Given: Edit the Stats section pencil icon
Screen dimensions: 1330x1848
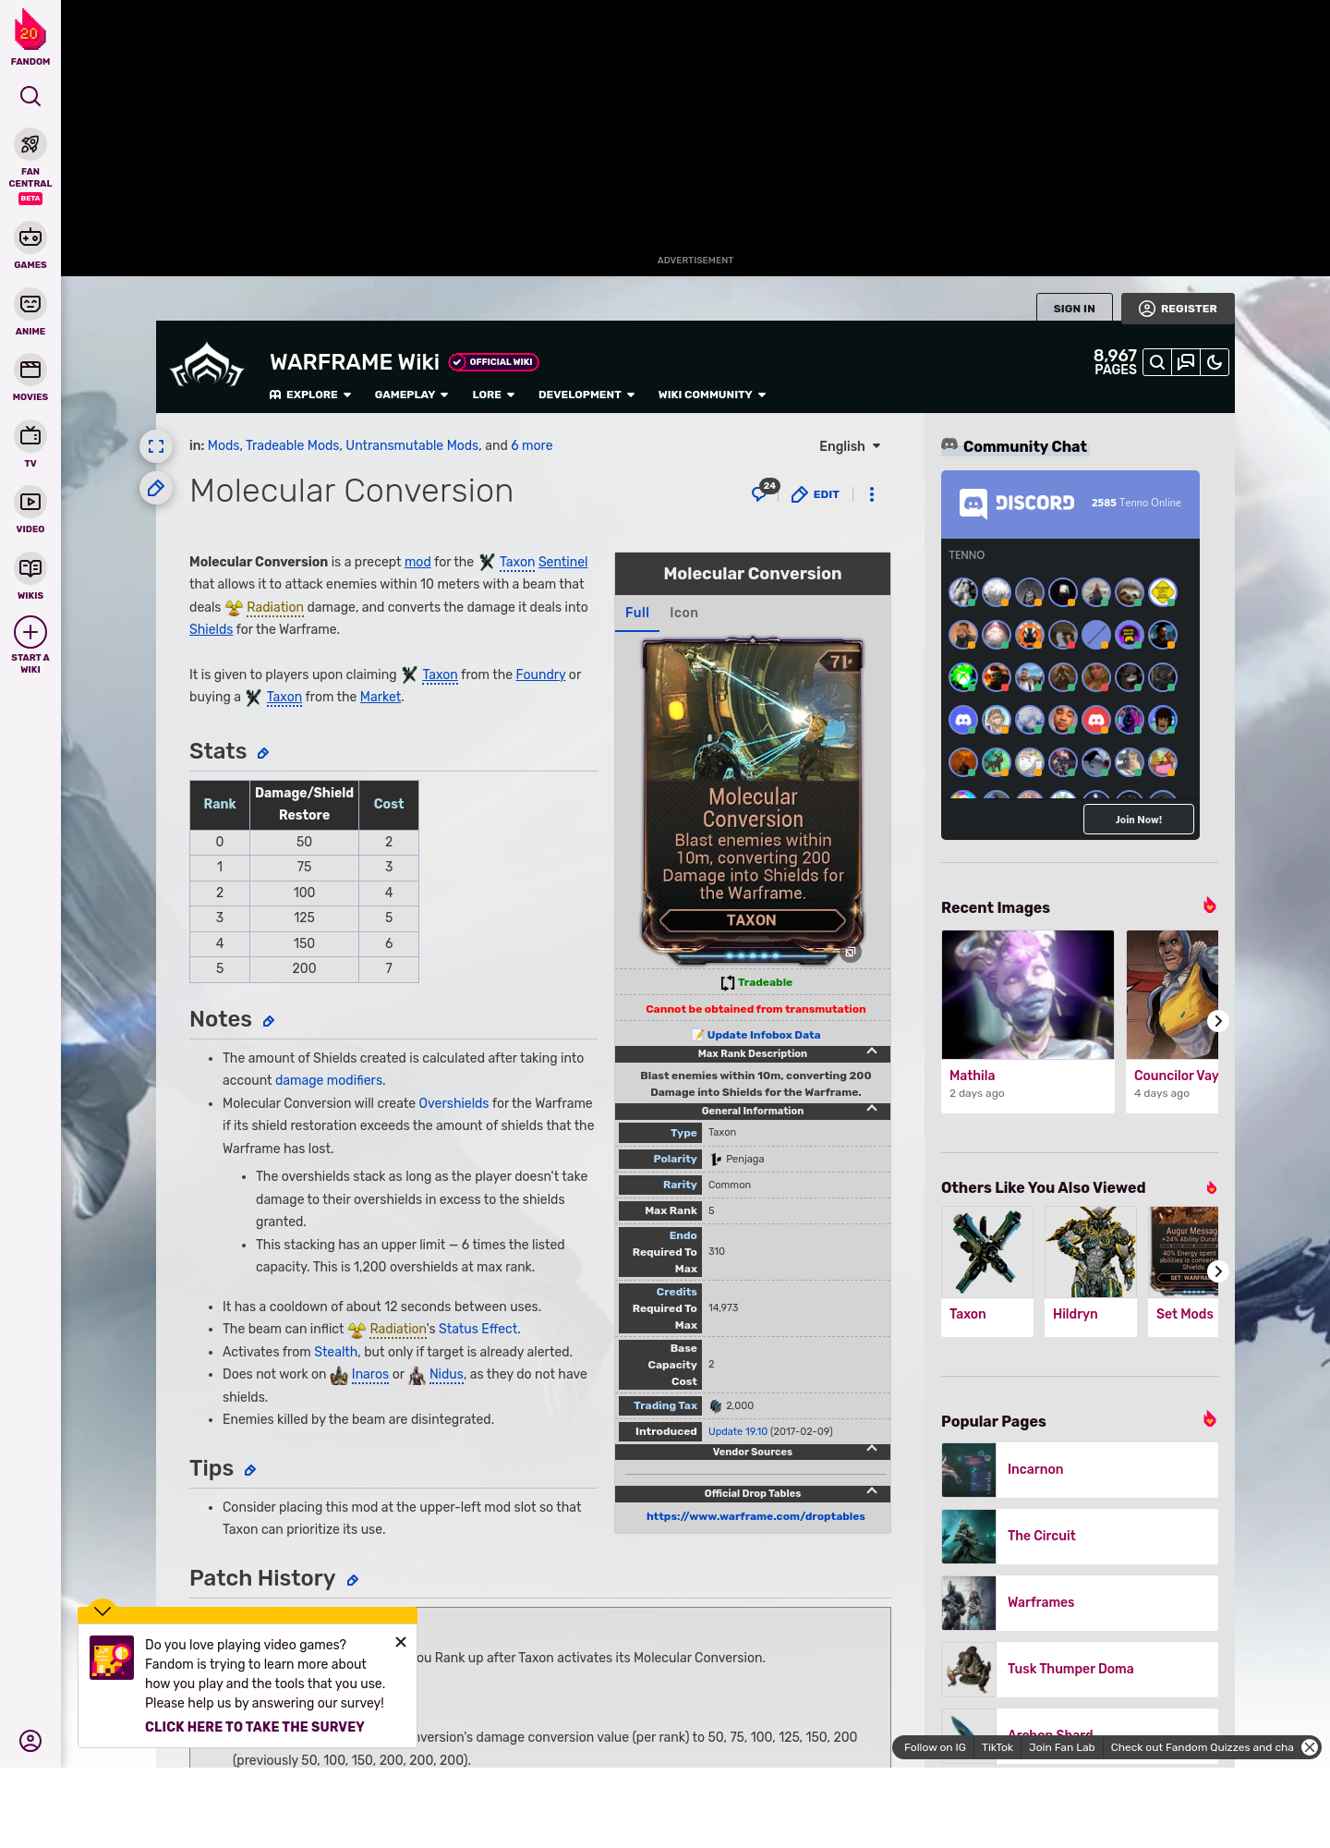Looking at the screenshot, I should tap(263, 754).
